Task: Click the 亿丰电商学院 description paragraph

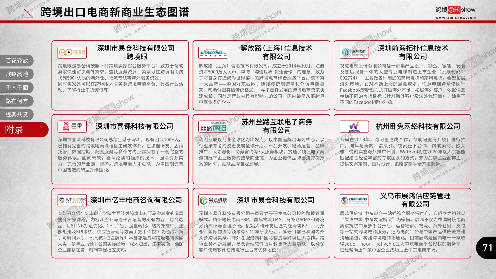Action: [x=121, y=232]
